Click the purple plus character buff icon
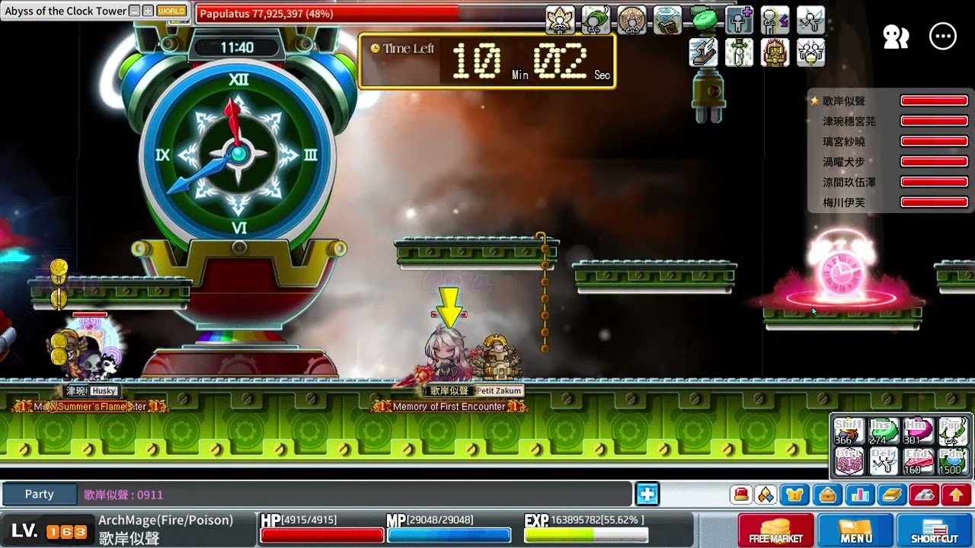 click(739, 21)
